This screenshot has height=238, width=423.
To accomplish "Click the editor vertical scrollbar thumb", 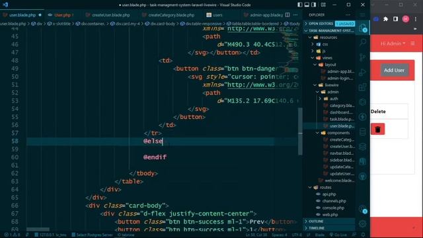I will pyautogui.click(x=300, y=131).
